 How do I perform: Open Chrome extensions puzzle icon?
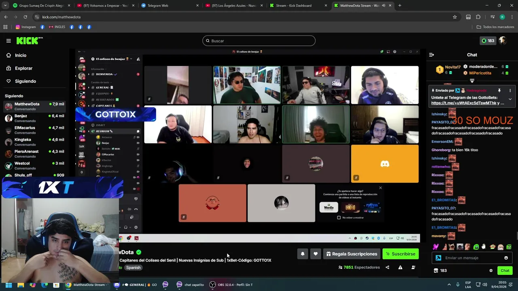(x=478, y=17)
